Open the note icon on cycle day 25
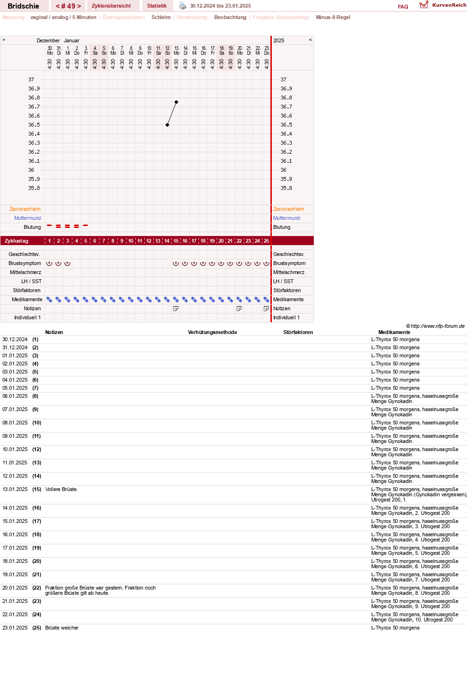The image size is (467, 699). tap(266, 309)
